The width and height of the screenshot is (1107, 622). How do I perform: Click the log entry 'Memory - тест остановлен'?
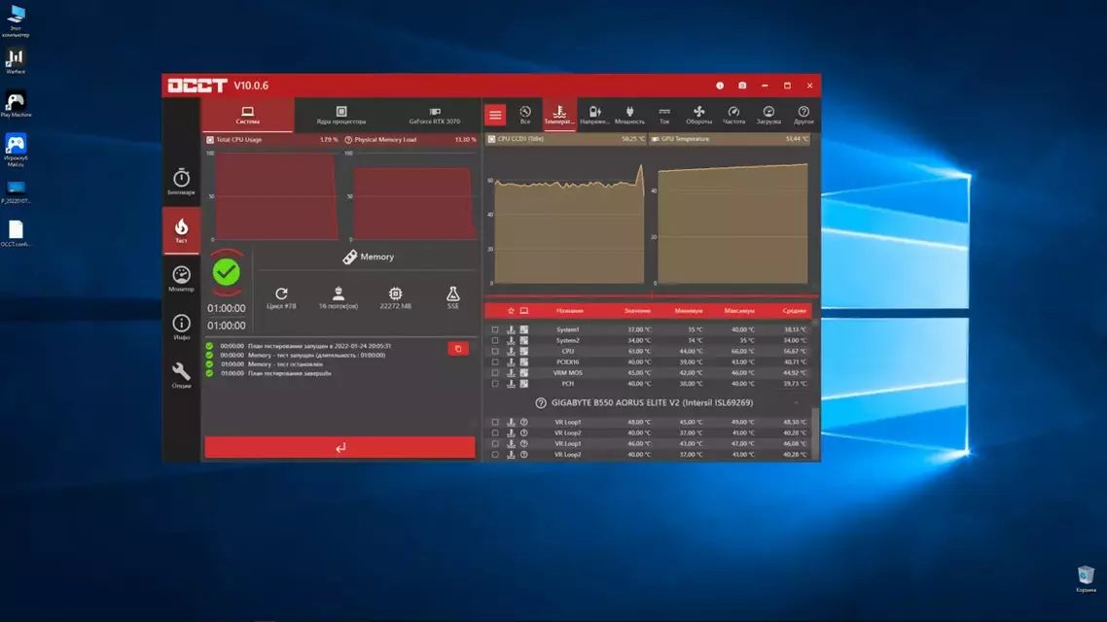[x=285, y=363]
